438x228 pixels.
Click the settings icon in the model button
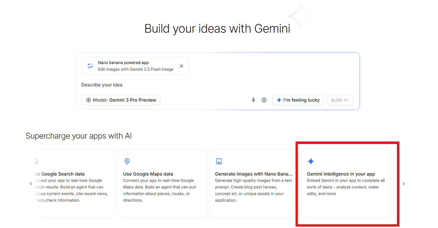pyautogui.click(x=88, y=100)
